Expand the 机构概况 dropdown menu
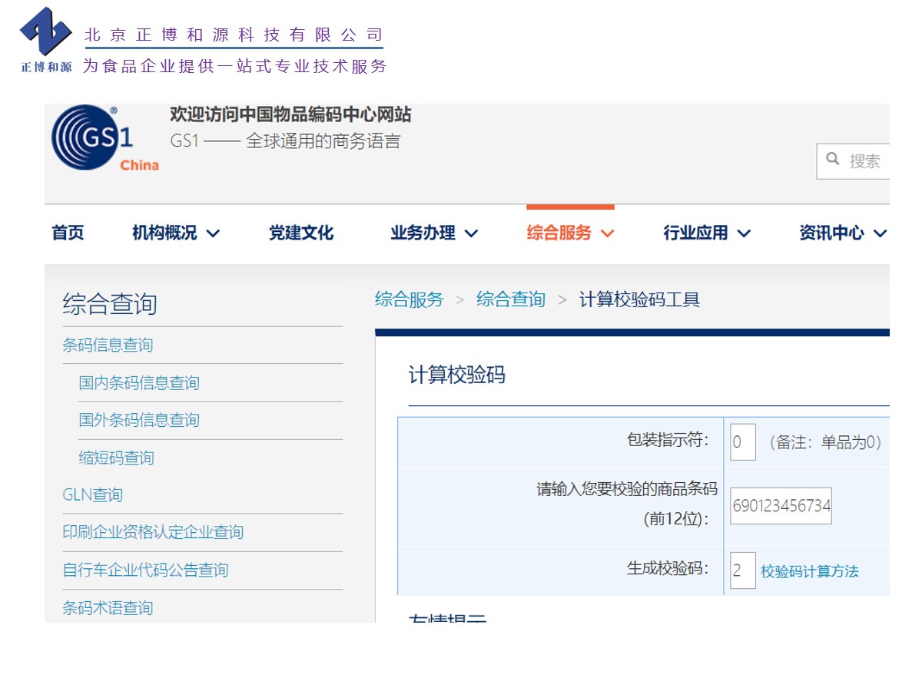The width and height of the screenshot is (922, 691). pyautogui.click(x=175, y=233)
